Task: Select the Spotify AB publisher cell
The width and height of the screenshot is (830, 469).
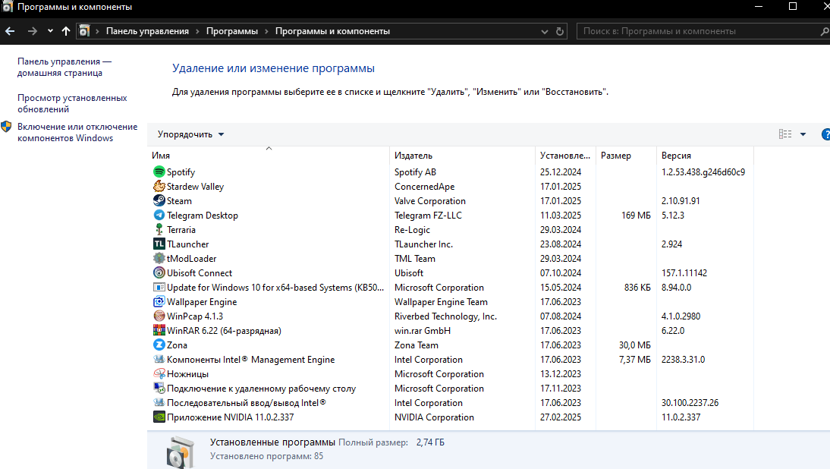Action: [415, 172]
